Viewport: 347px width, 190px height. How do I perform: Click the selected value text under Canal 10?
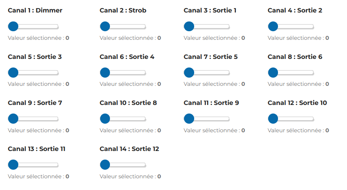tap(130, 130)
